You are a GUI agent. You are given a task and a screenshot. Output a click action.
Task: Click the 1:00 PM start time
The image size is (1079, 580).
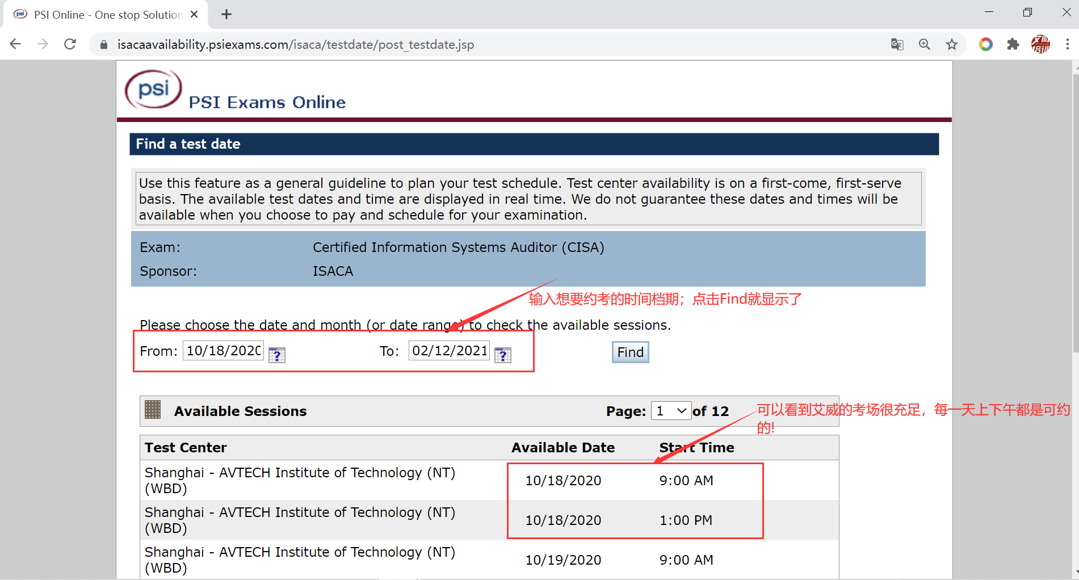pyautogui.click(x=686, y=520)
